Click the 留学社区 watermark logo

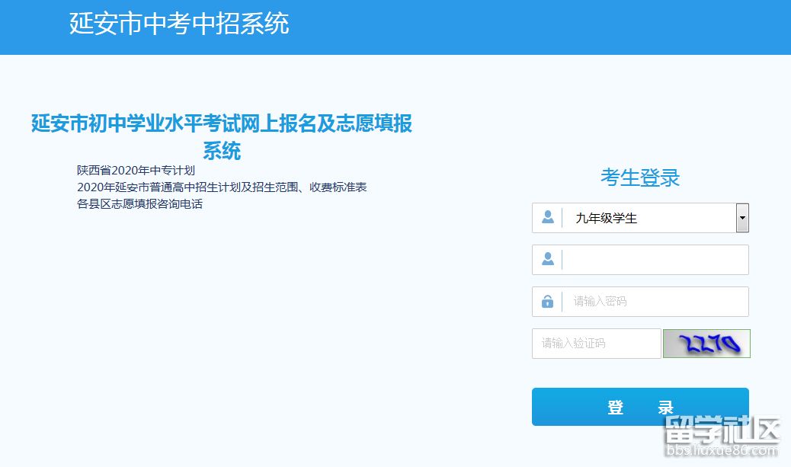(722, 431)
